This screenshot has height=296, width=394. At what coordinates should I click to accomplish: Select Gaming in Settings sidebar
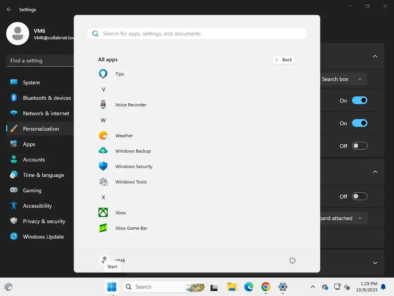40,190
